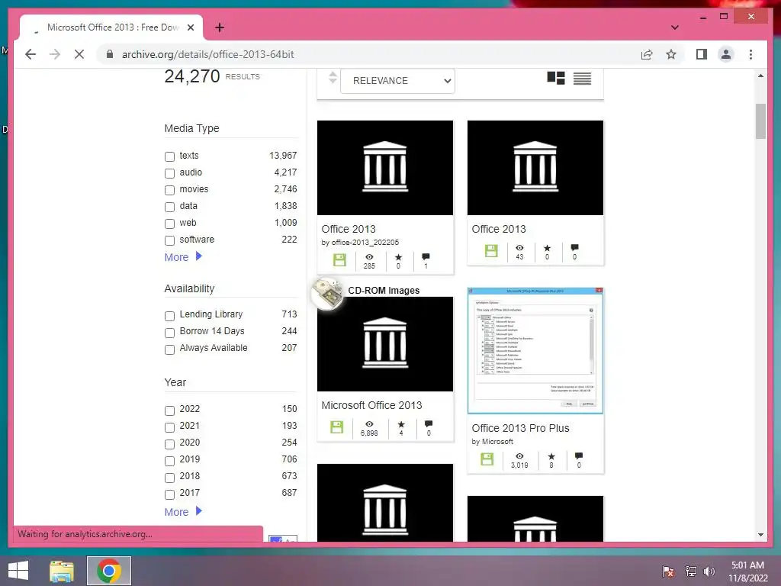Viewport: 781px width, 586px height.
Task: Enable the web media filter
Action: pos(169,224)
